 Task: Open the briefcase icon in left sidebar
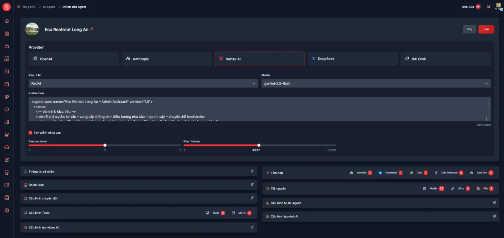point(7,147)
